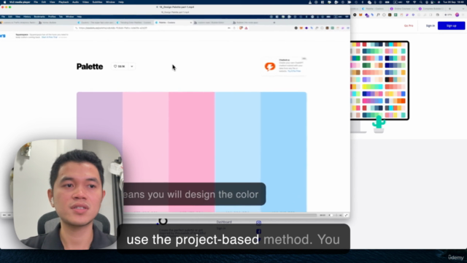Select the sky blue palette color
The width and height of the screenshot is (467, 263).
coord(284,152)
